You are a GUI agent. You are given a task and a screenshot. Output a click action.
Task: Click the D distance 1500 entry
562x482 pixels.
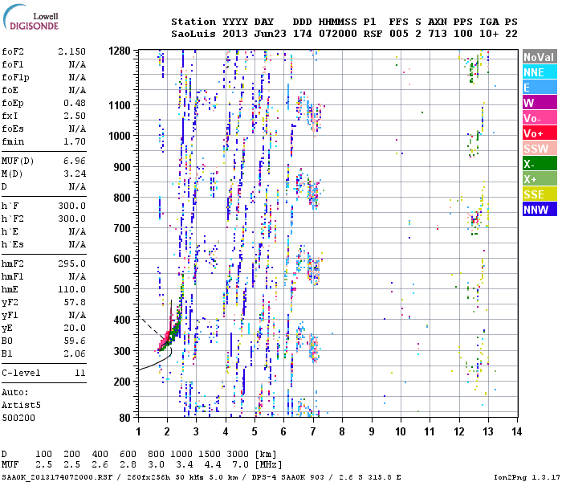(212, 454)
